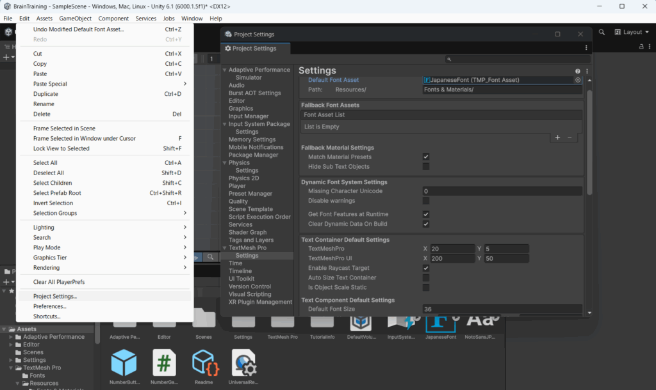Select the DefaultVolume profile asset
Screen dimensions: 656x390
pos(361,324)
